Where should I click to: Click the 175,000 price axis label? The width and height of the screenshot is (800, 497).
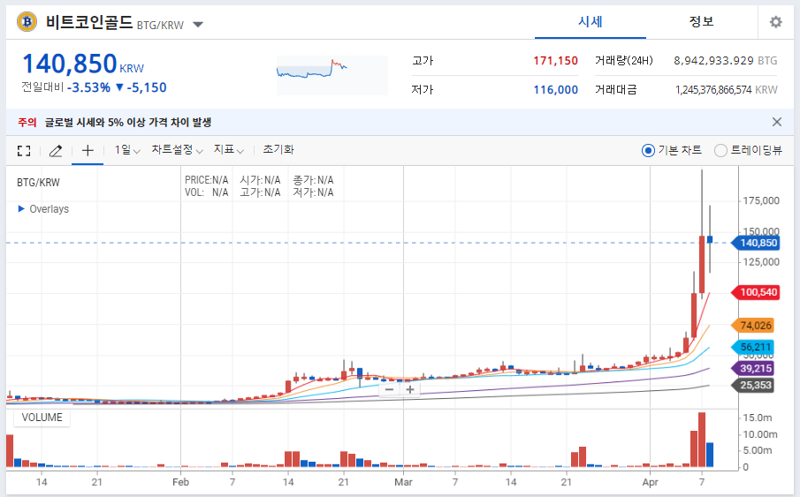coord(761,201)
